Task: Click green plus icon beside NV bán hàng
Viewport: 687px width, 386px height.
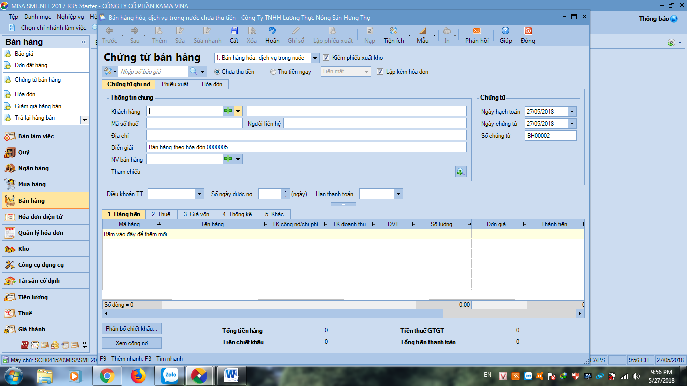Action: click(228, 159)
